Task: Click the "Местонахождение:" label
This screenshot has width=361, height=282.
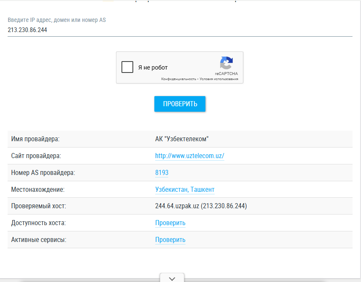Action: click(x=38, y=189)
